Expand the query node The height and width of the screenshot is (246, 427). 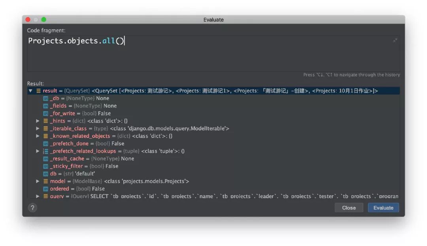click(38, 196)
